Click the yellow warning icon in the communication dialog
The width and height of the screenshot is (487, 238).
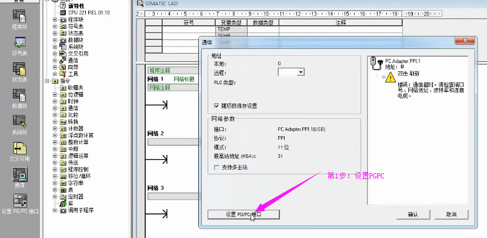(x=390, y=77)
